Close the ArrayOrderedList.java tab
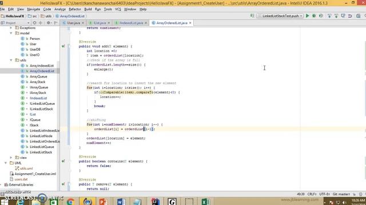The image size is (366, 205). pyautogui.click(x=190, y=23)
